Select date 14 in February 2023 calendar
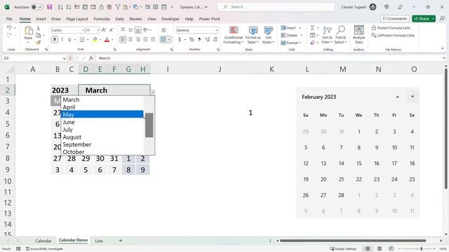449x252 pixels. coord(341,163)
